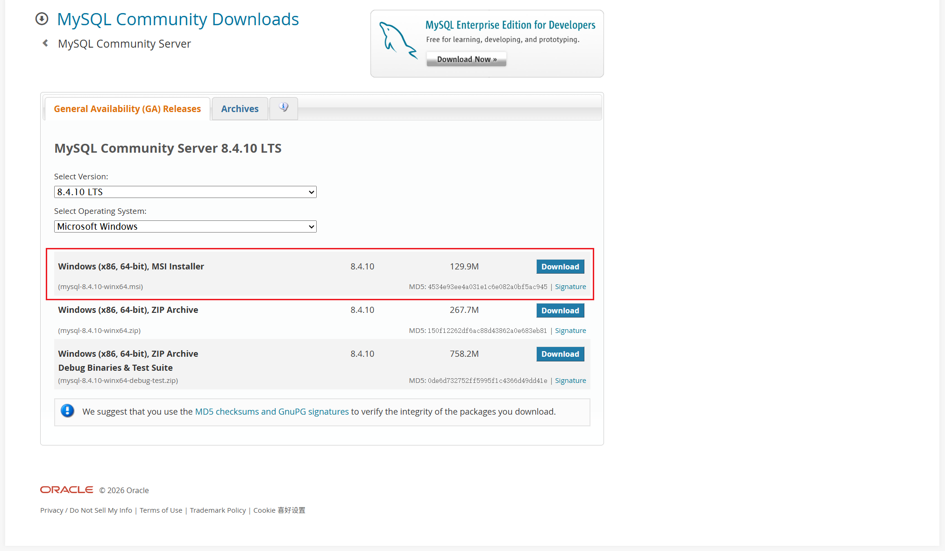945x551 pixels.
Task: Click the download circle icon beside page title
Action: (x=42, y=19)
